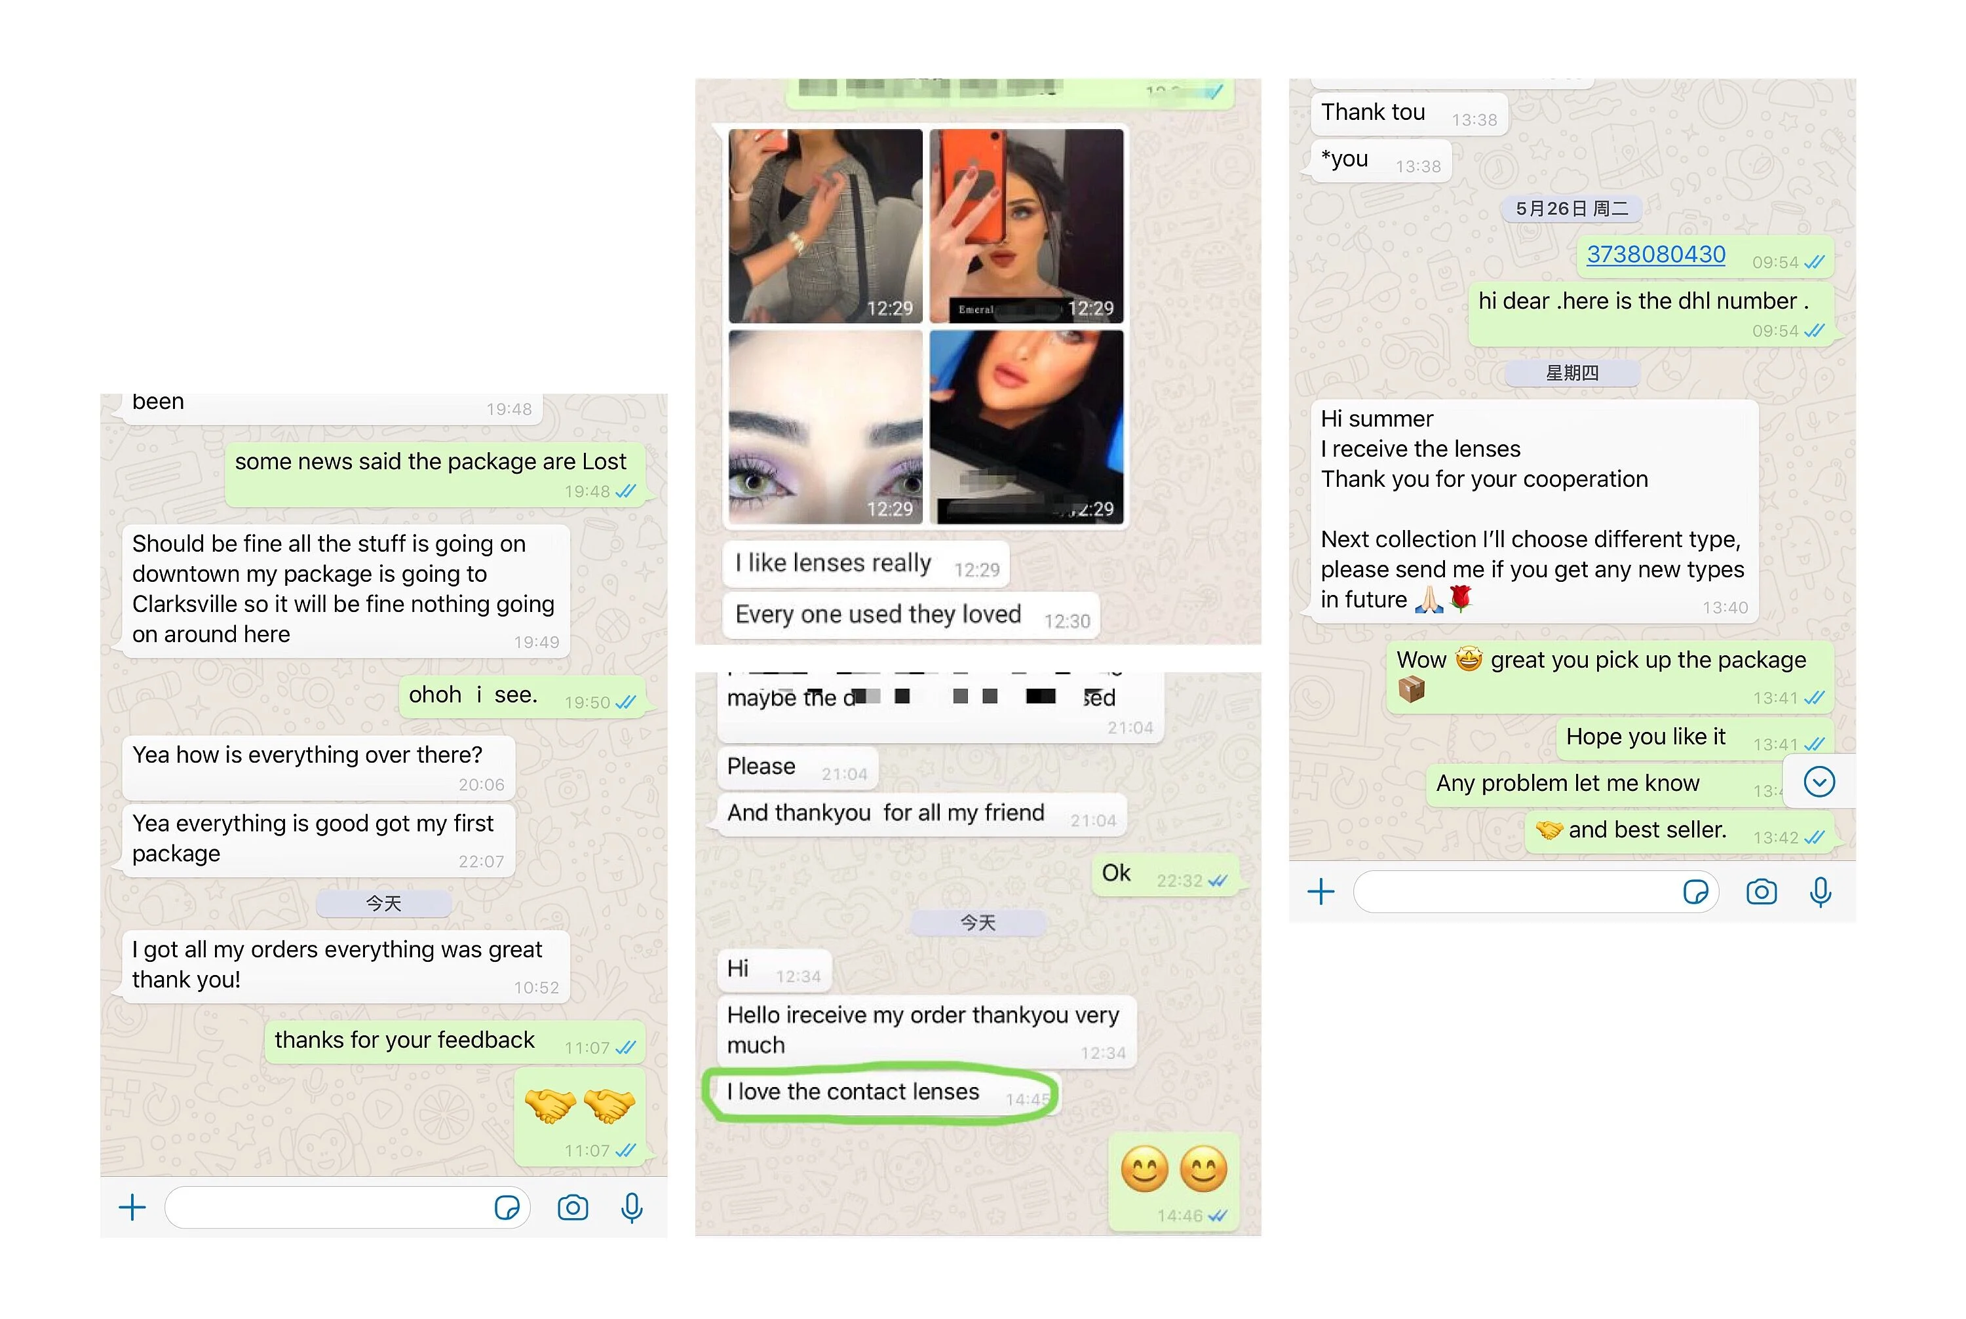
Task: Open the camera icon in right chat
Action: pos(1762,892)
